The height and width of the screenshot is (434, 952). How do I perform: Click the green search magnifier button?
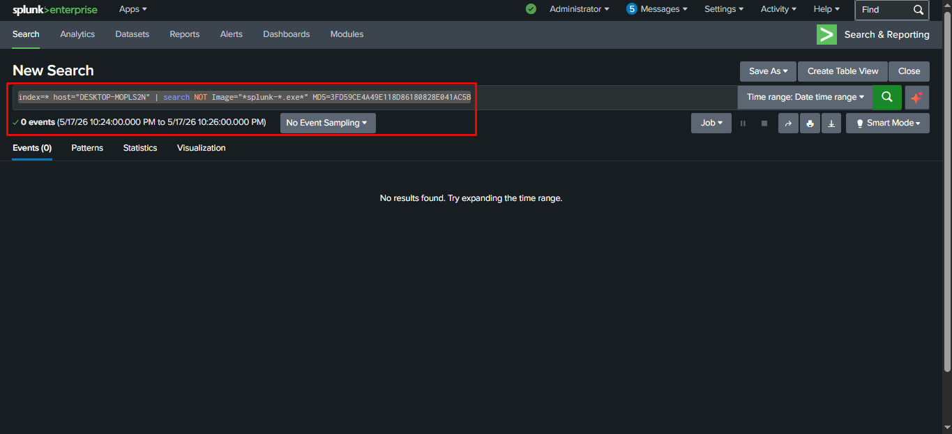[x=887, y=97]
